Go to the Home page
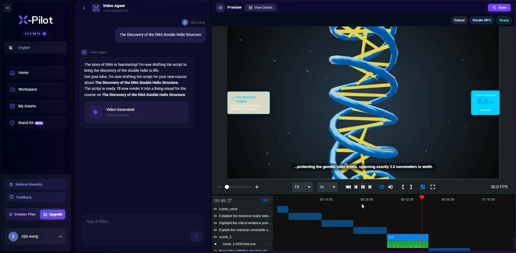The image size is (516, 253). click(x=35, y=73)
